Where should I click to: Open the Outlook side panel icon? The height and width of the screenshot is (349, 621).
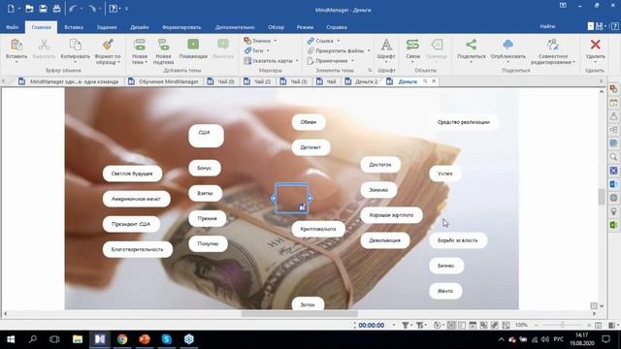pyautogui.click(x=613, y=184)
